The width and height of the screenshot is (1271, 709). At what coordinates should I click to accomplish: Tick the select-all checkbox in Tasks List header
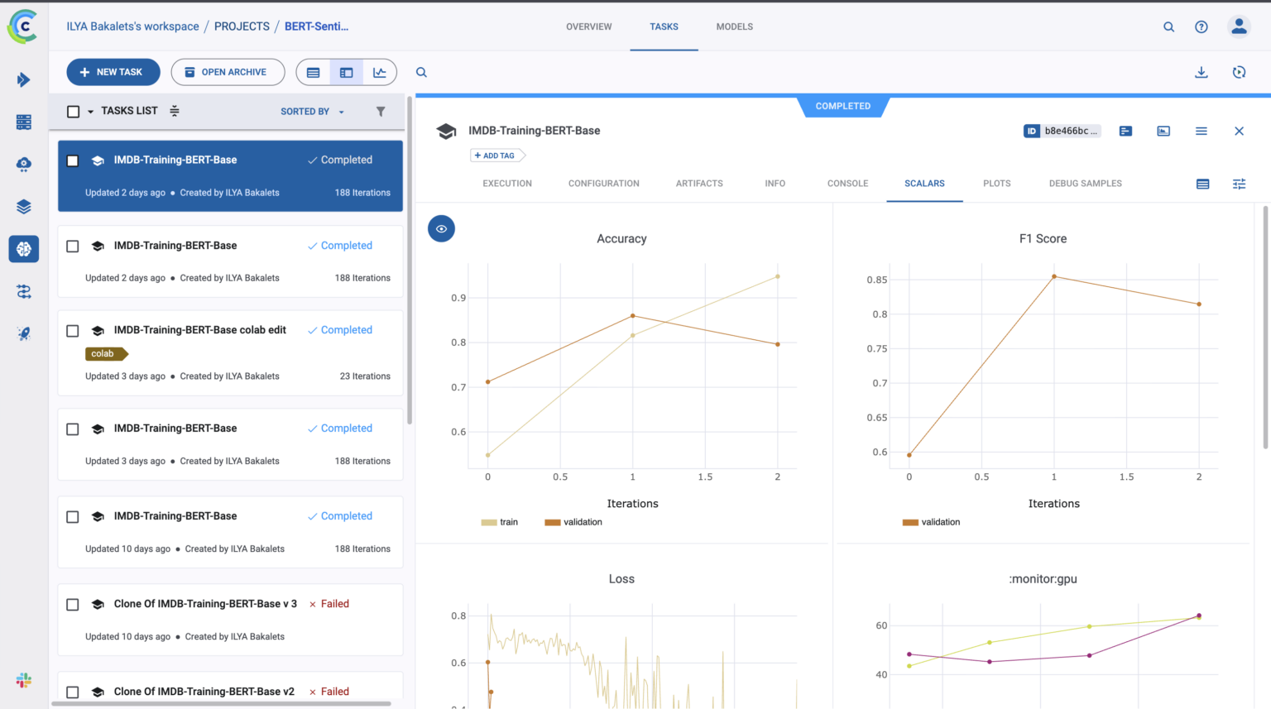tap(73, 111)
